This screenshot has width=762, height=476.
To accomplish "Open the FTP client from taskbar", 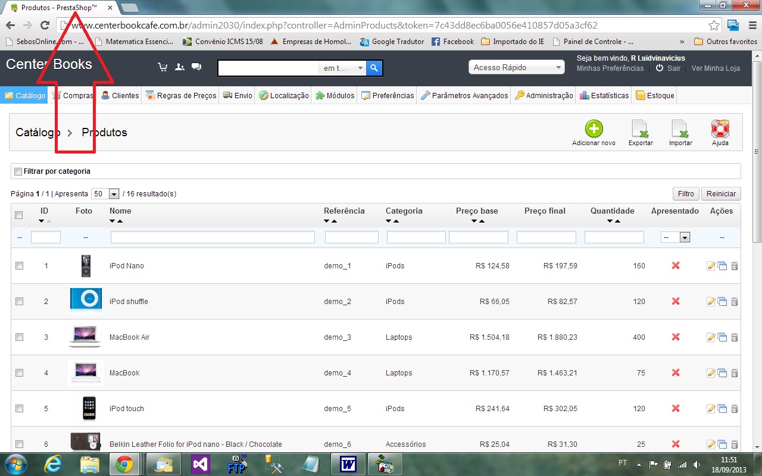I will [236, 464].
